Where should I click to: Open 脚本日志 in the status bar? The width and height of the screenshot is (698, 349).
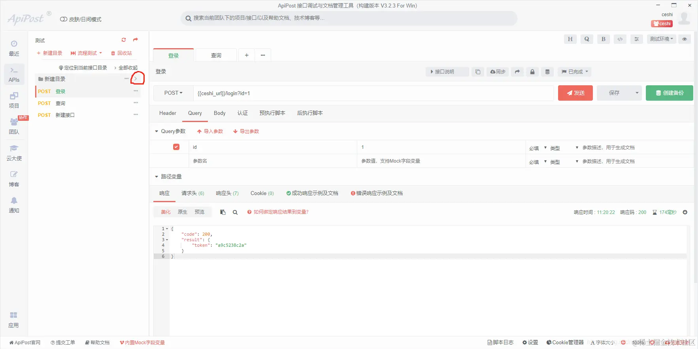[x=500, y=342]
